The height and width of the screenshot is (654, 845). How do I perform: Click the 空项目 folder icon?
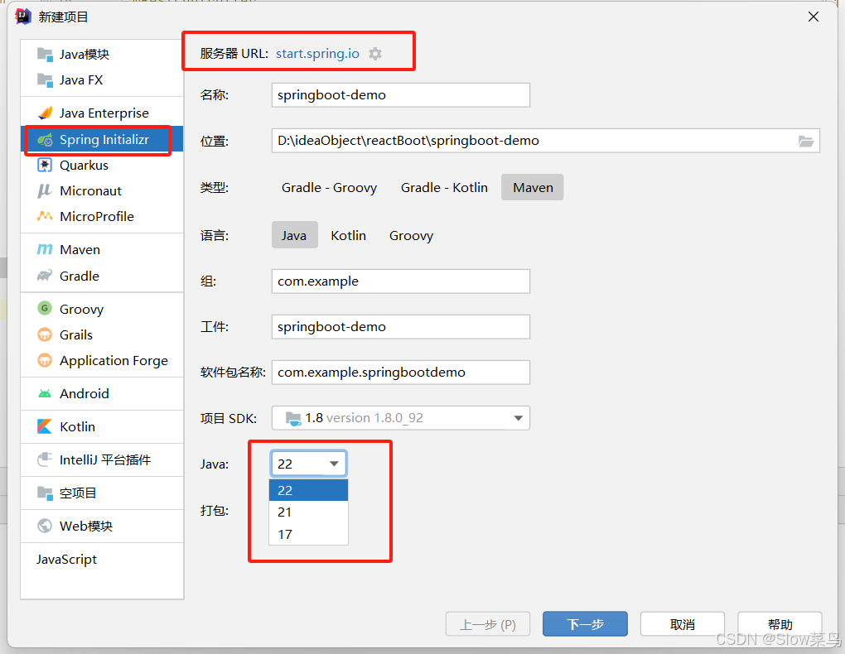click(45, 493)
